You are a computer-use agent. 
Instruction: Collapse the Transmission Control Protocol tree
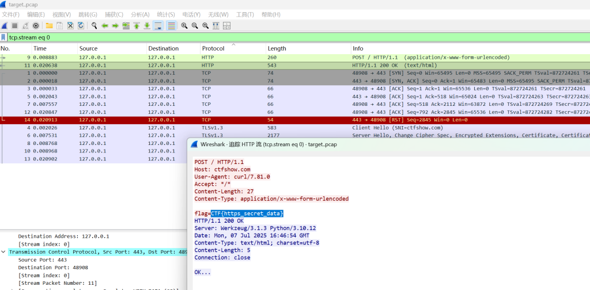(4, 252)
